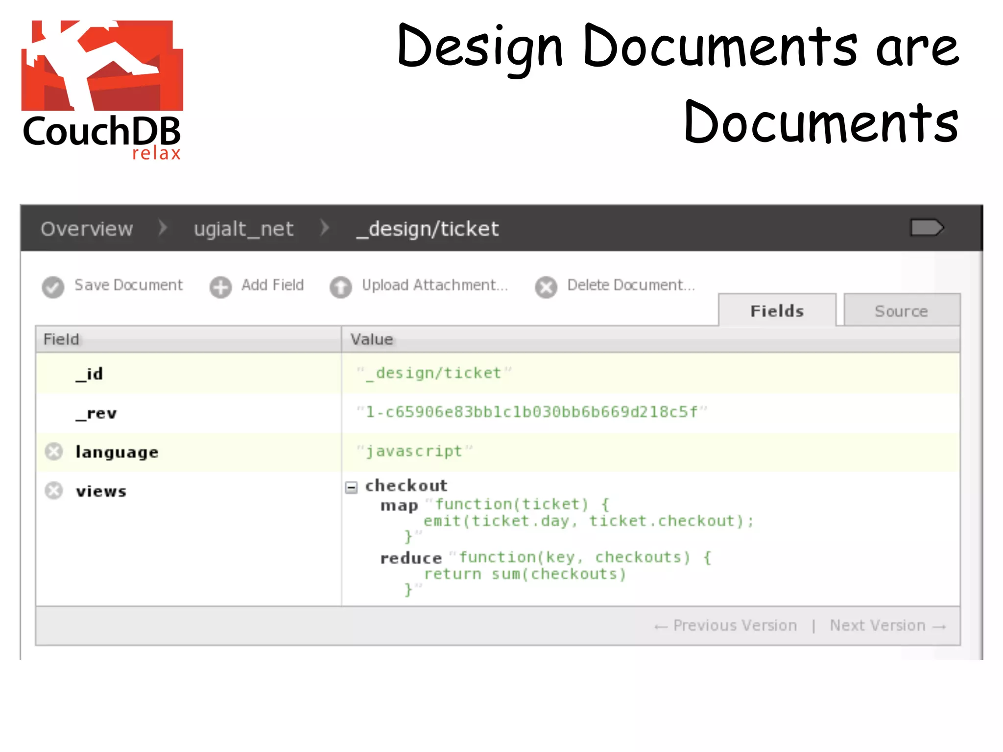
Task: Click the Delete Document... label
Action: click(x=631, y=285)
